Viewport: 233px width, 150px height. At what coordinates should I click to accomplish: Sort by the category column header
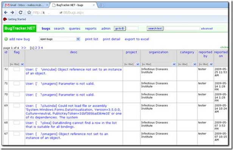coord(187,52)
